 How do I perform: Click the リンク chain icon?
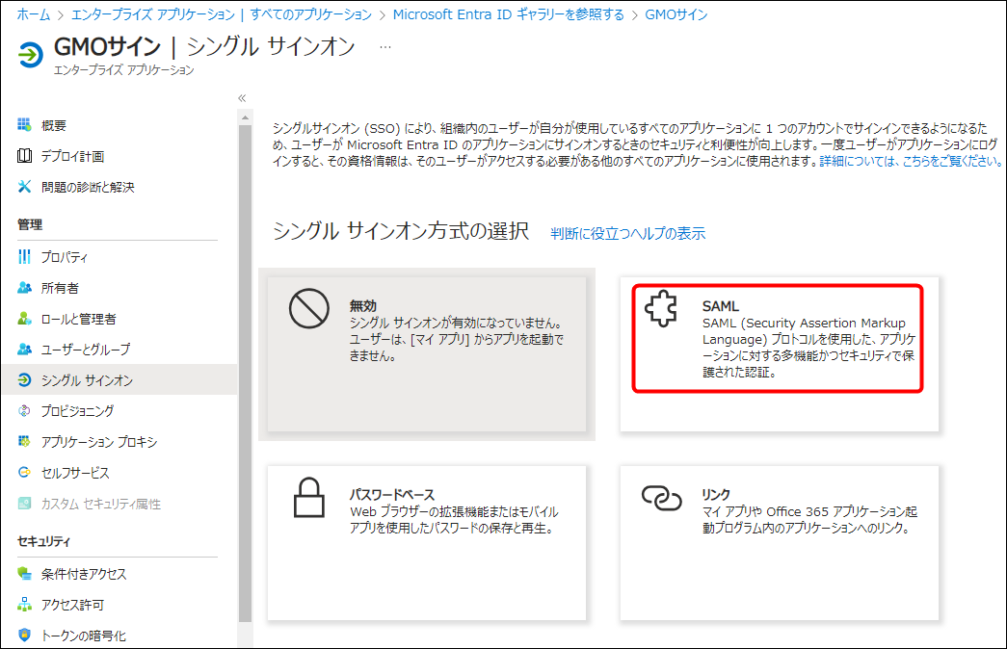(661, 498)
